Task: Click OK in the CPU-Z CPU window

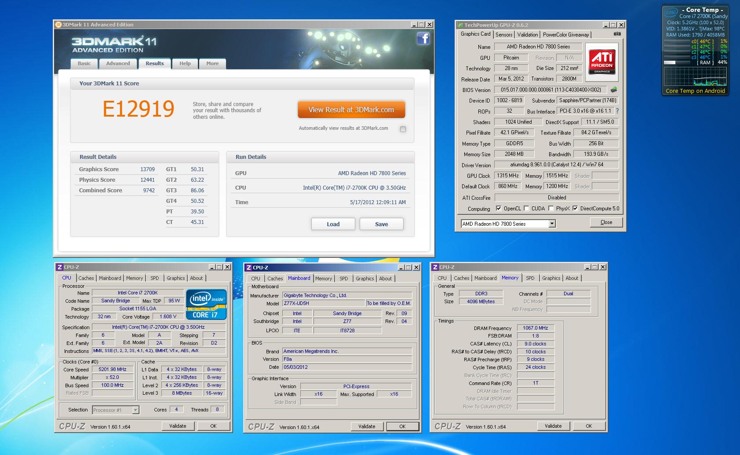Action: click(x=213, y=426)
